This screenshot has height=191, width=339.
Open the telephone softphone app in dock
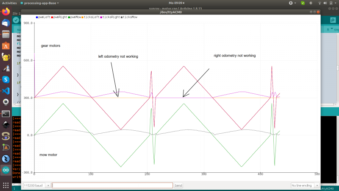(6, 136)
